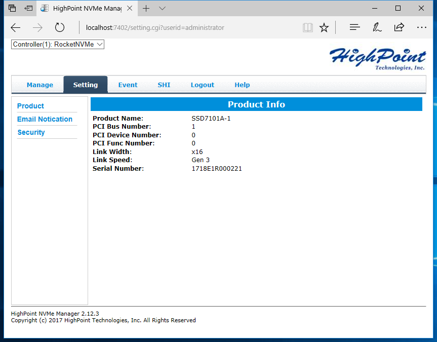Show tab previews chevron
The height and width of the screenshot is (342, 437).
click(x=162, y=9)
